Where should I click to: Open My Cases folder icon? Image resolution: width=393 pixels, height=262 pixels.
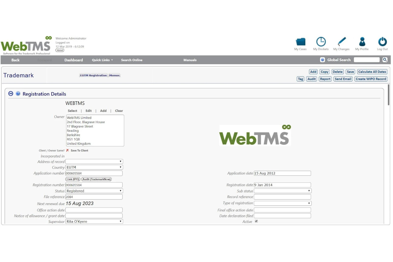pos(300,42)
